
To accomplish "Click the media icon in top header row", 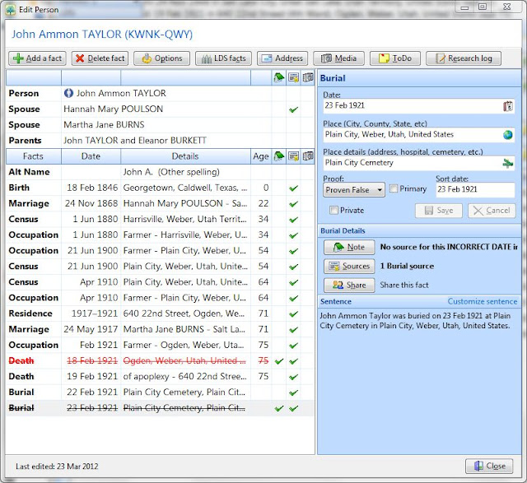I will (x=308, y=77).
